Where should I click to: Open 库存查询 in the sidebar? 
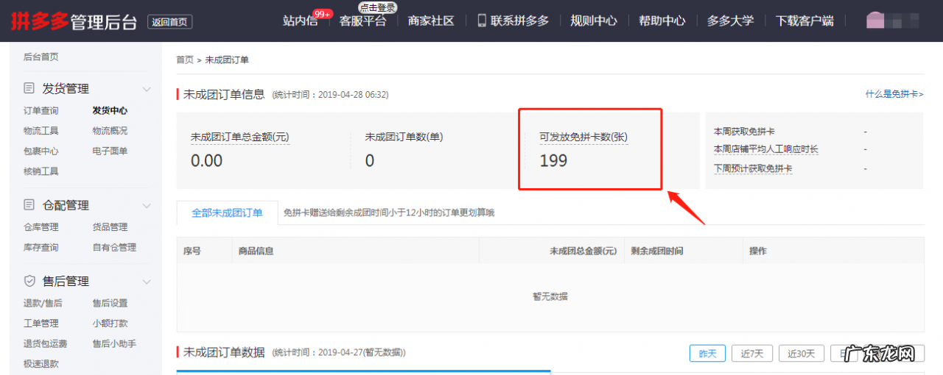click(x=41, y=247)
